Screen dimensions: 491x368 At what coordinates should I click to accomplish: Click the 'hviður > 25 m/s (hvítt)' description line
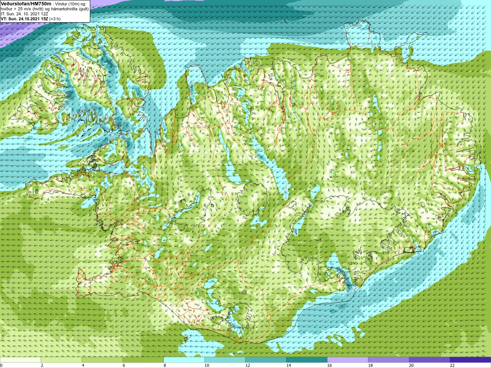click(x=44, y=9)
